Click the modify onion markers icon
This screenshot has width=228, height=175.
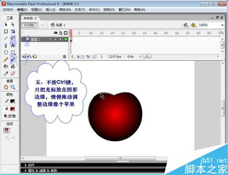click(x=93, y=57)
